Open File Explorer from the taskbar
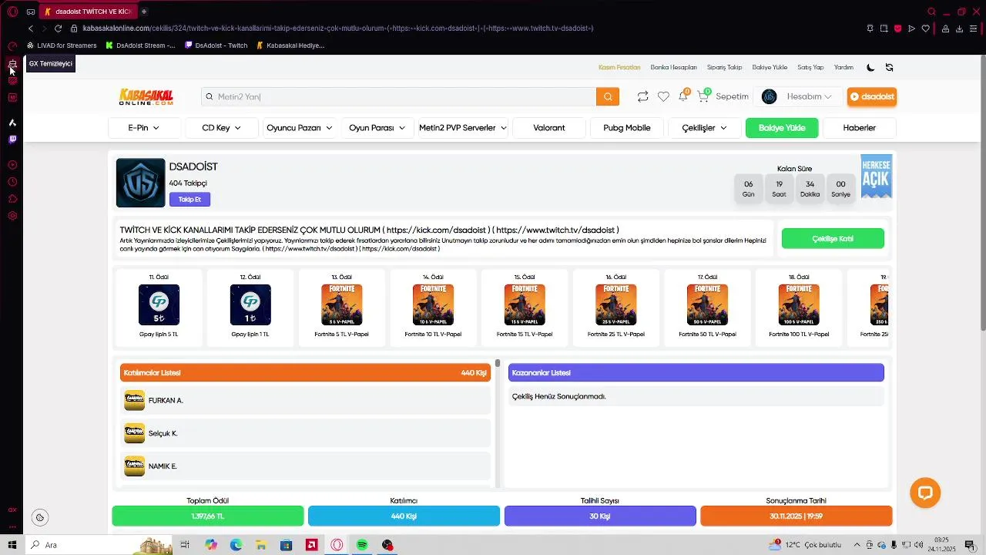Viewport: 986px width, 555px height. (261, 545)
